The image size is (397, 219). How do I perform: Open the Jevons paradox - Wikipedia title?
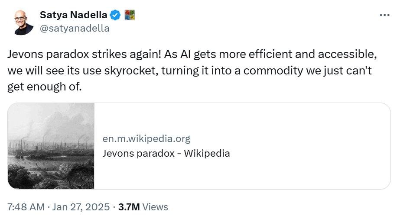pos(166,153)
